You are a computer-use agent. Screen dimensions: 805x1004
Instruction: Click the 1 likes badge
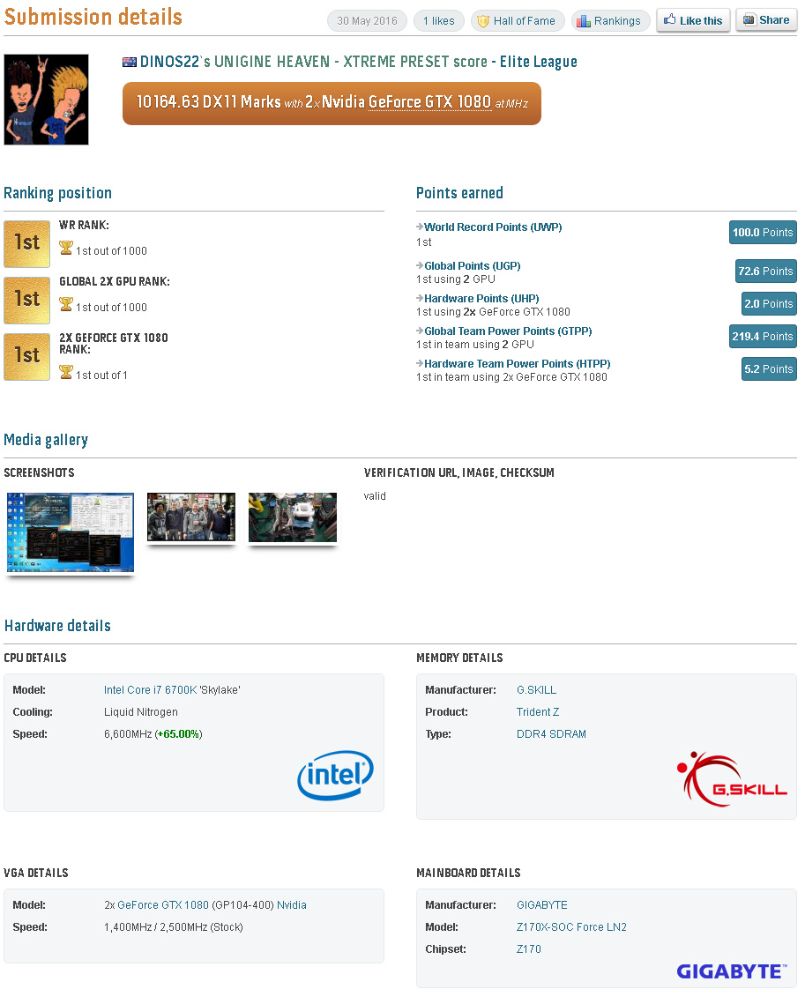(439, 21)
